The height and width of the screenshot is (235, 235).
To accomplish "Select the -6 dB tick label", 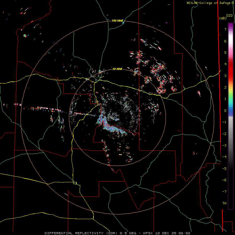I will pos(224,180).
